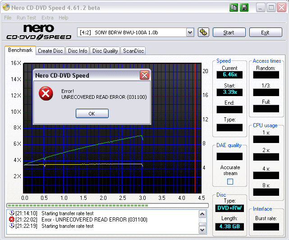This screenshot has height=240, width=289.
Task: Click the green test progress bar
Action: click(108, 206)
